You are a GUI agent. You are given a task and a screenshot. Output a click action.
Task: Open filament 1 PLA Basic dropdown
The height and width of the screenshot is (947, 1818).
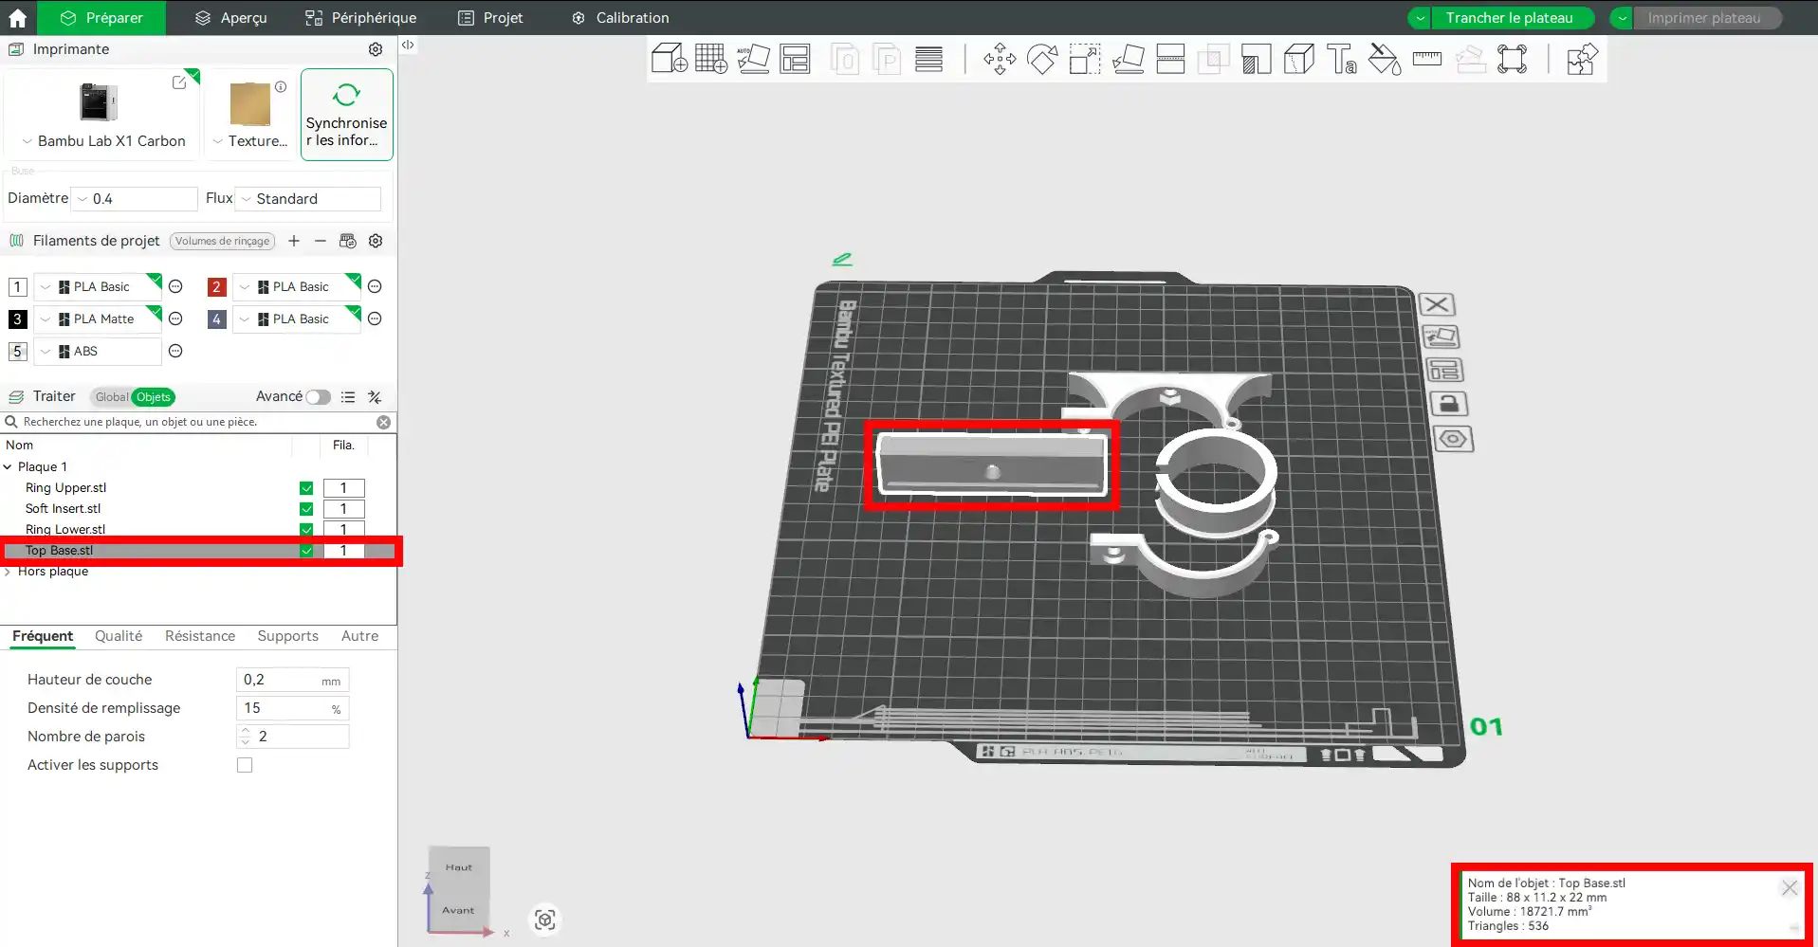[x=98, y=287]
